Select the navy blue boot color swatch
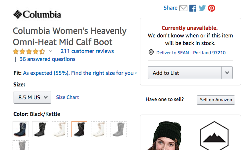Viewport: 244px width, 150px height. click(21, 129)
